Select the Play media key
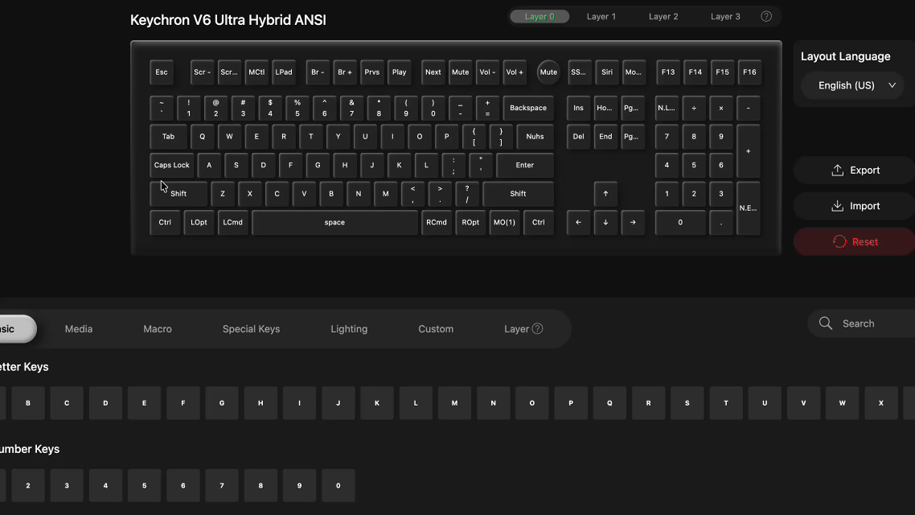This screenshot has height=515, width=915. 399,72
